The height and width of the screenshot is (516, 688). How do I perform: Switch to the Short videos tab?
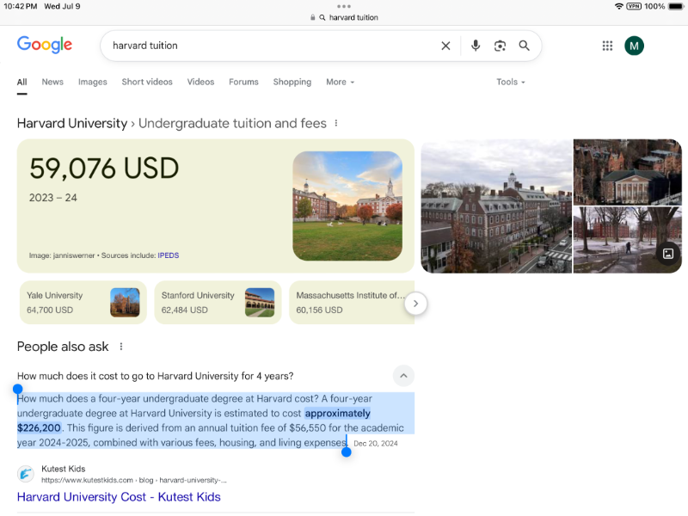147,82
